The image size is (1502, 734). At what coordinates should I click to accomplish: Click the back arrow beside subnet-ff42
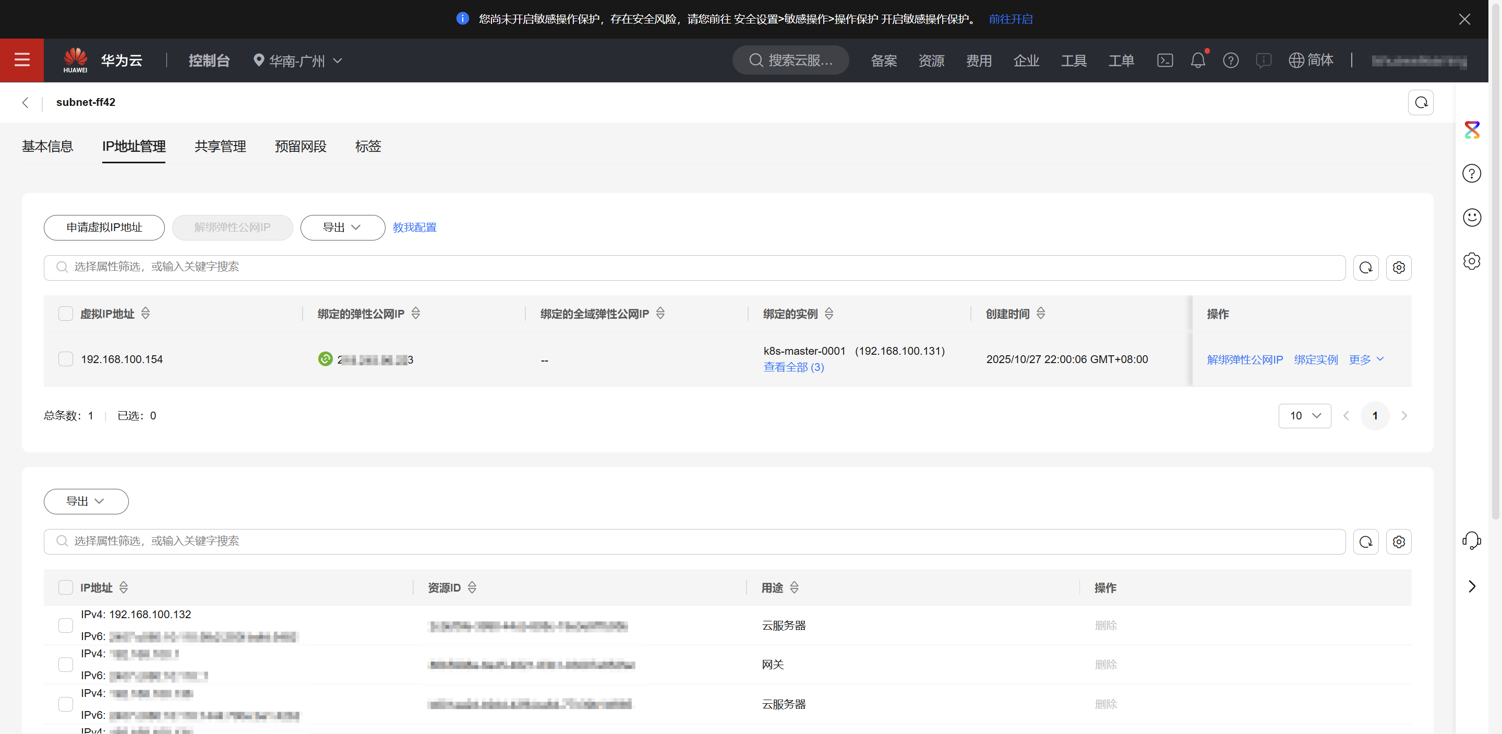click(25, 103)
